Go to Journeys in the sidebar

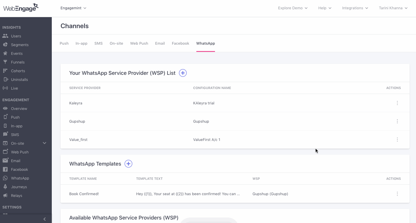click(x=19, y=187)
